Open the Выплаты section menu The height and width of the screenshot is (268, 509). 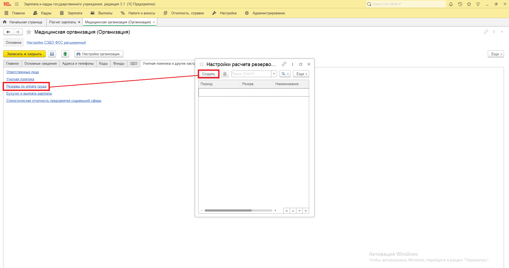point(102,13)
